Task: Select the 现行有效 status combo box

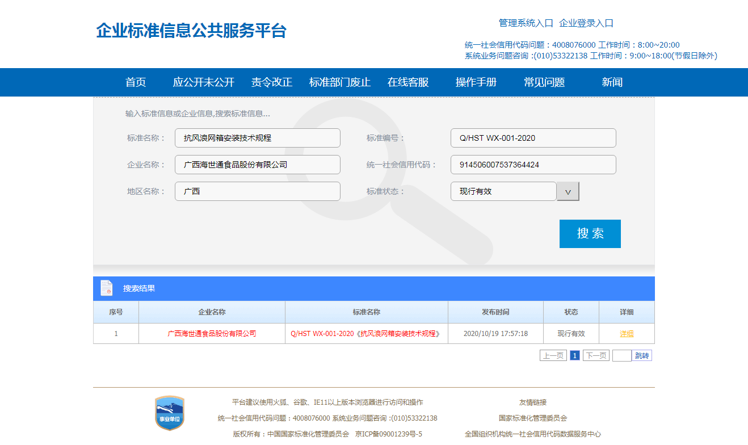Action: pos(503,191)
